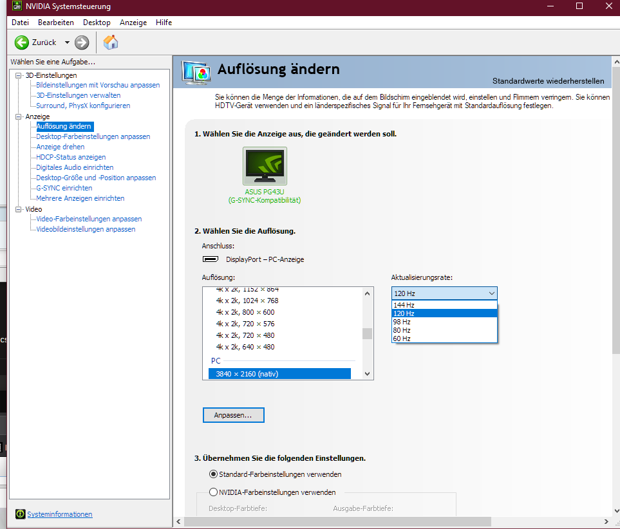Screen dimensions: 620x529
Task: Click main panel vertical scroll up arrow
Action: point(616,62)
